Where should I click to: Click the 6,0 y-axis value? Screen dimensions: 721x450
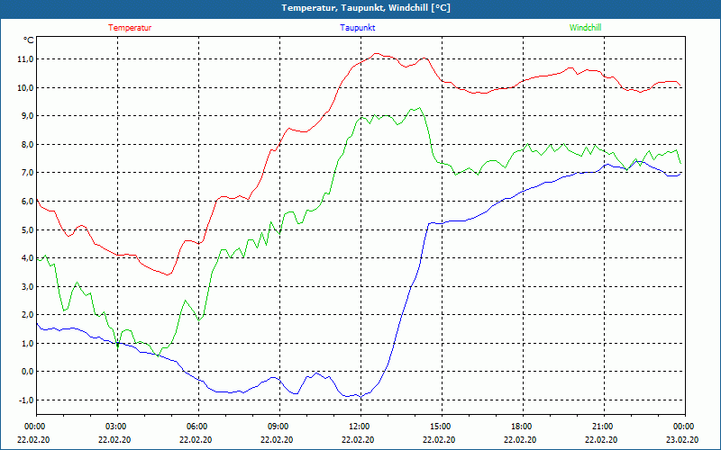click(x=27, y=201)
